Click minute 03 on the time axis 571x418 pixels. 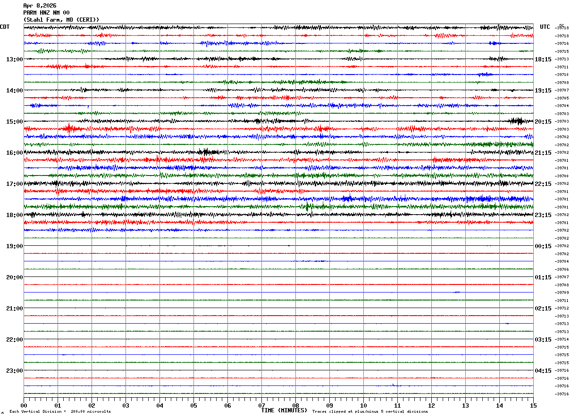(x=126, y=406)
